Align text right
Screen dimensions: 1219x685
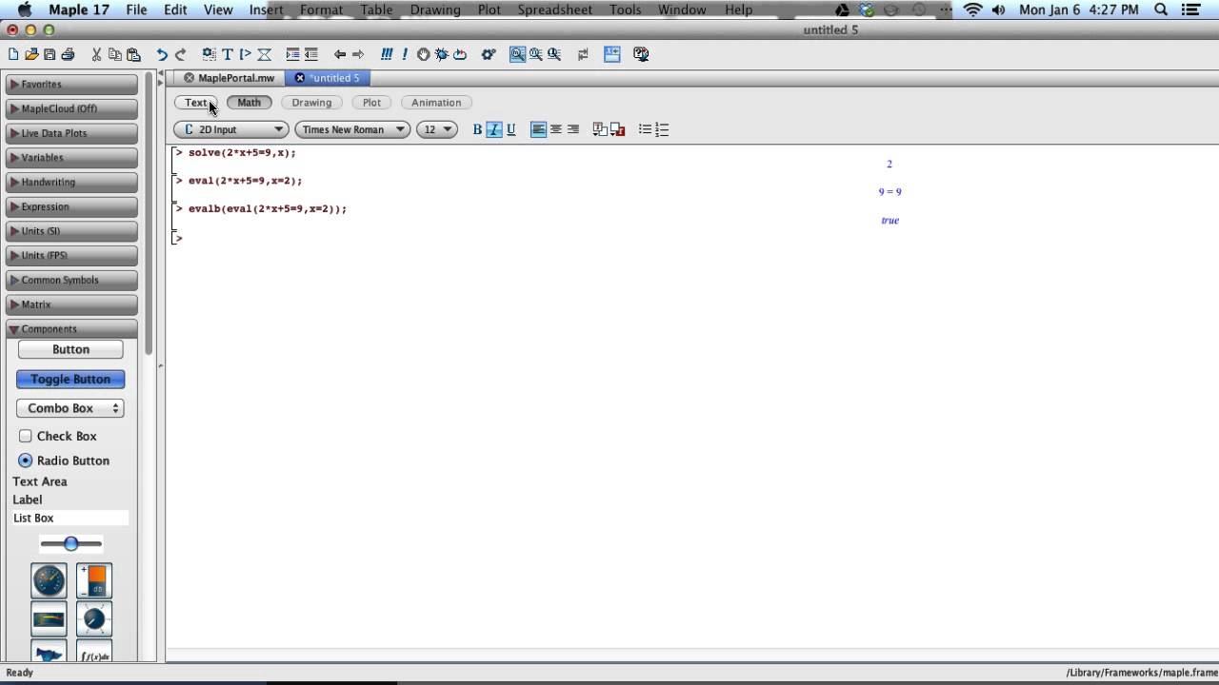(572, 129)
